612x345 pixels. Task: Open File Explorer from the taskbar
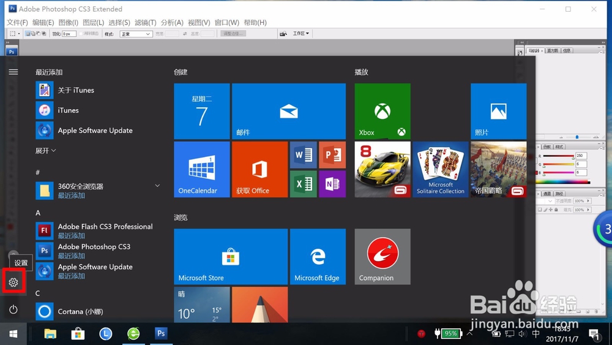pyautogui.click(x=50, y=334)
